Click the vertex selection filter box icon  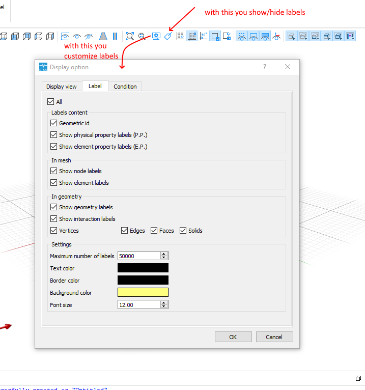(291, 36)
